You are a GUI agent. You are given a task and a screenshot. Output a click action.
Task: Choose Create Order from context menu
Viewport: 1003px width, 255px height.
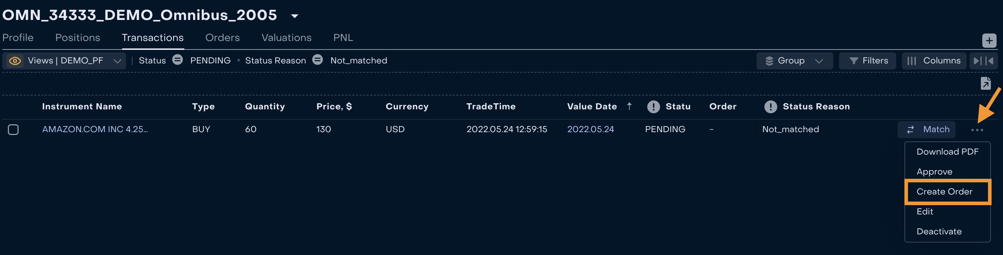944,191
